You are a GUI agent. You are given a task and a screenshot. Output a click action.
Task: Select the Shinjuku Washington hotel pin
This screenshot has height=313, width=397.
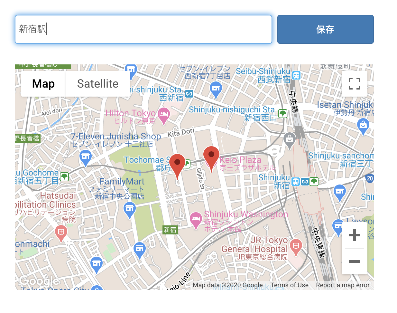pos(196,220)
